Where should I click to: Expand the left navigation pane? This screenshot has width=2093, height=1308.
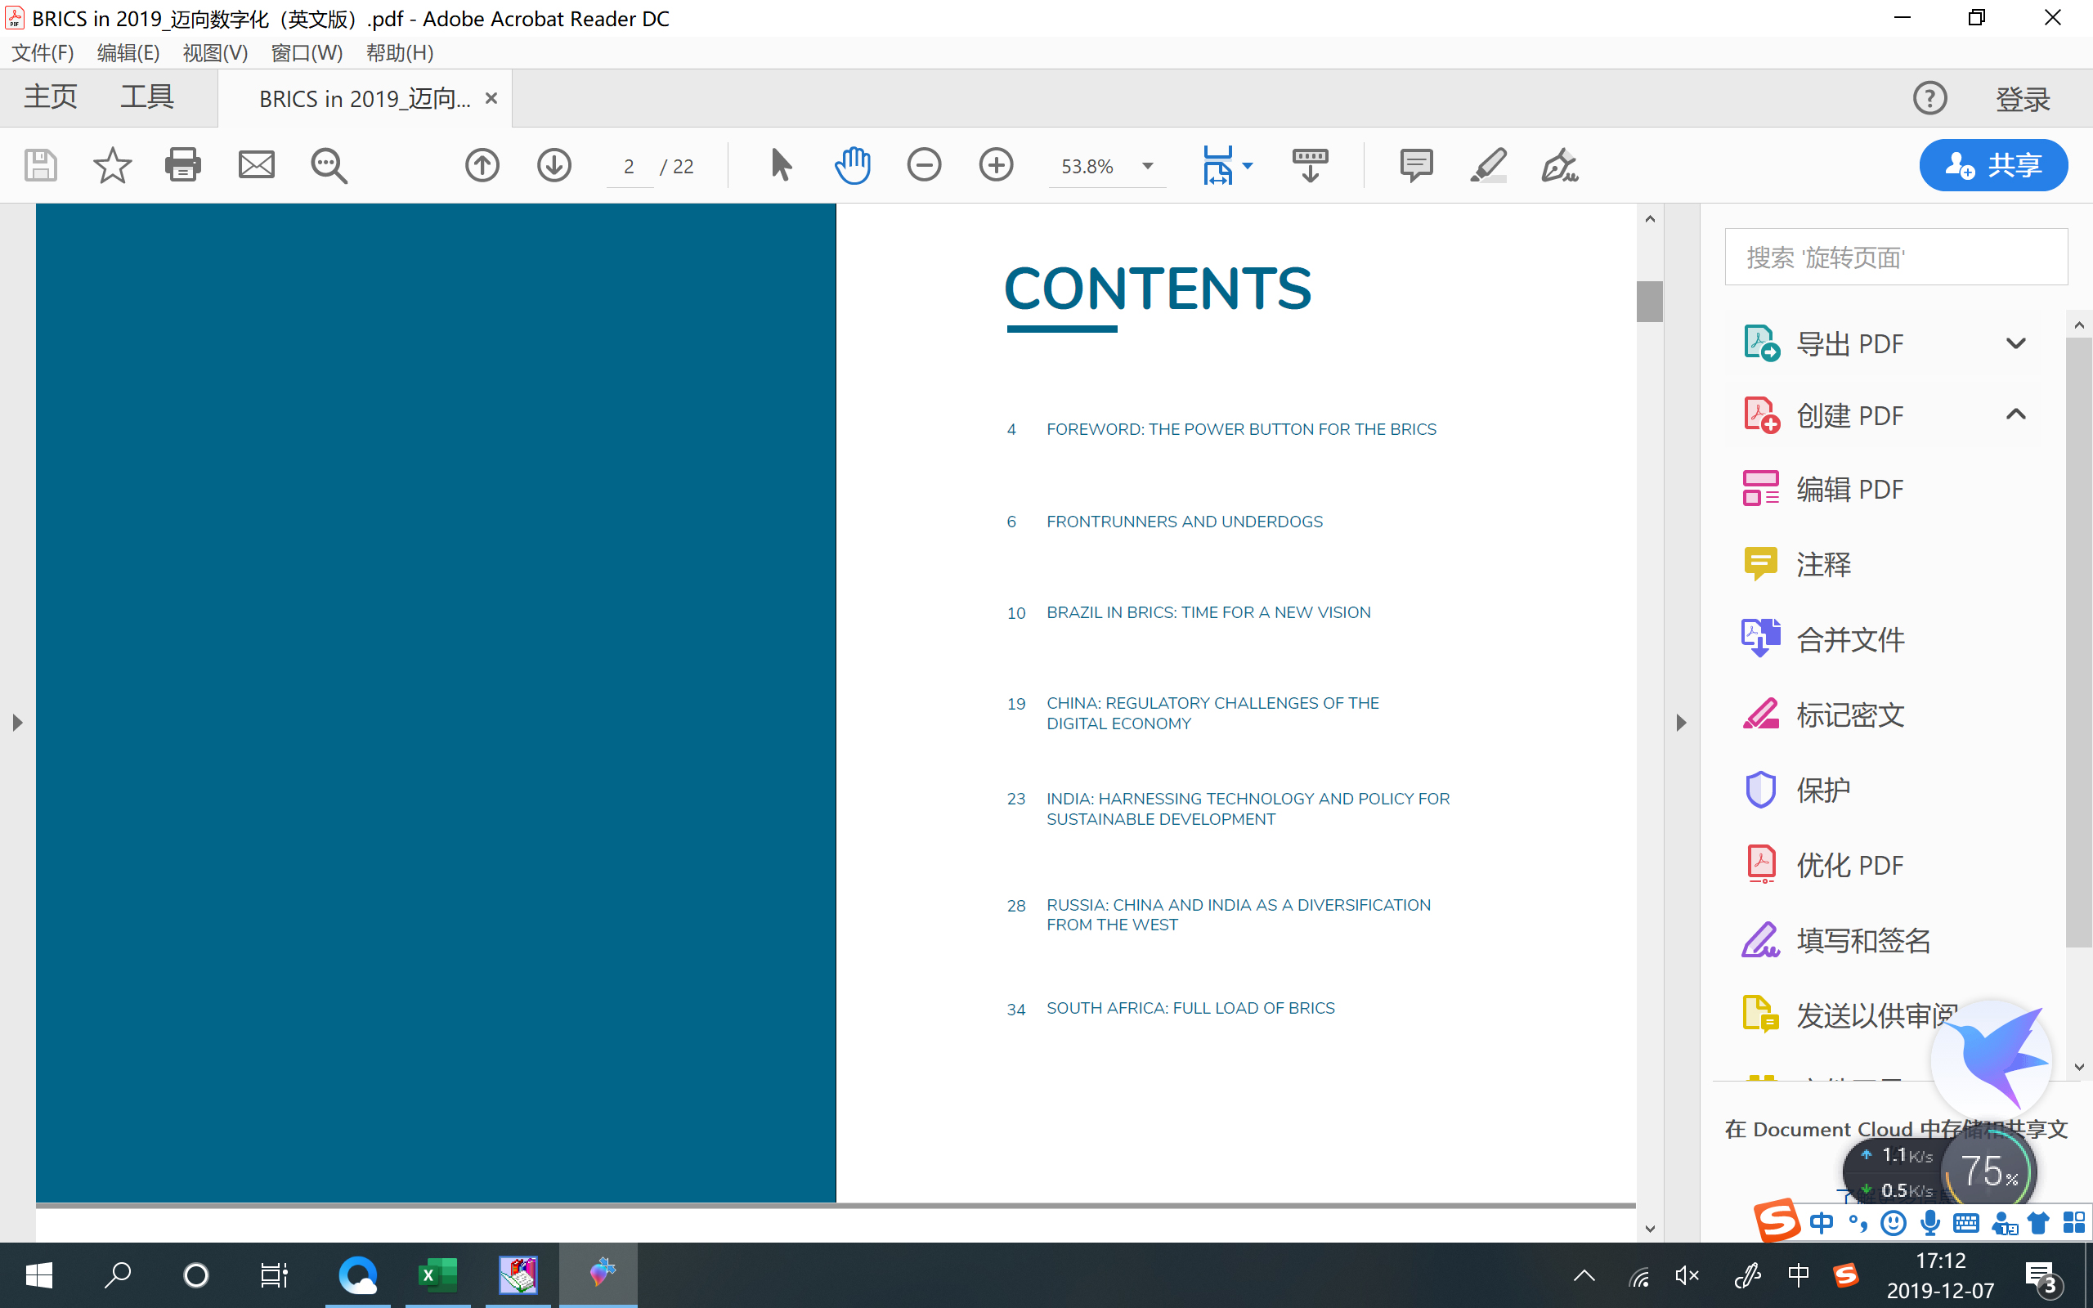pos(17,723)
